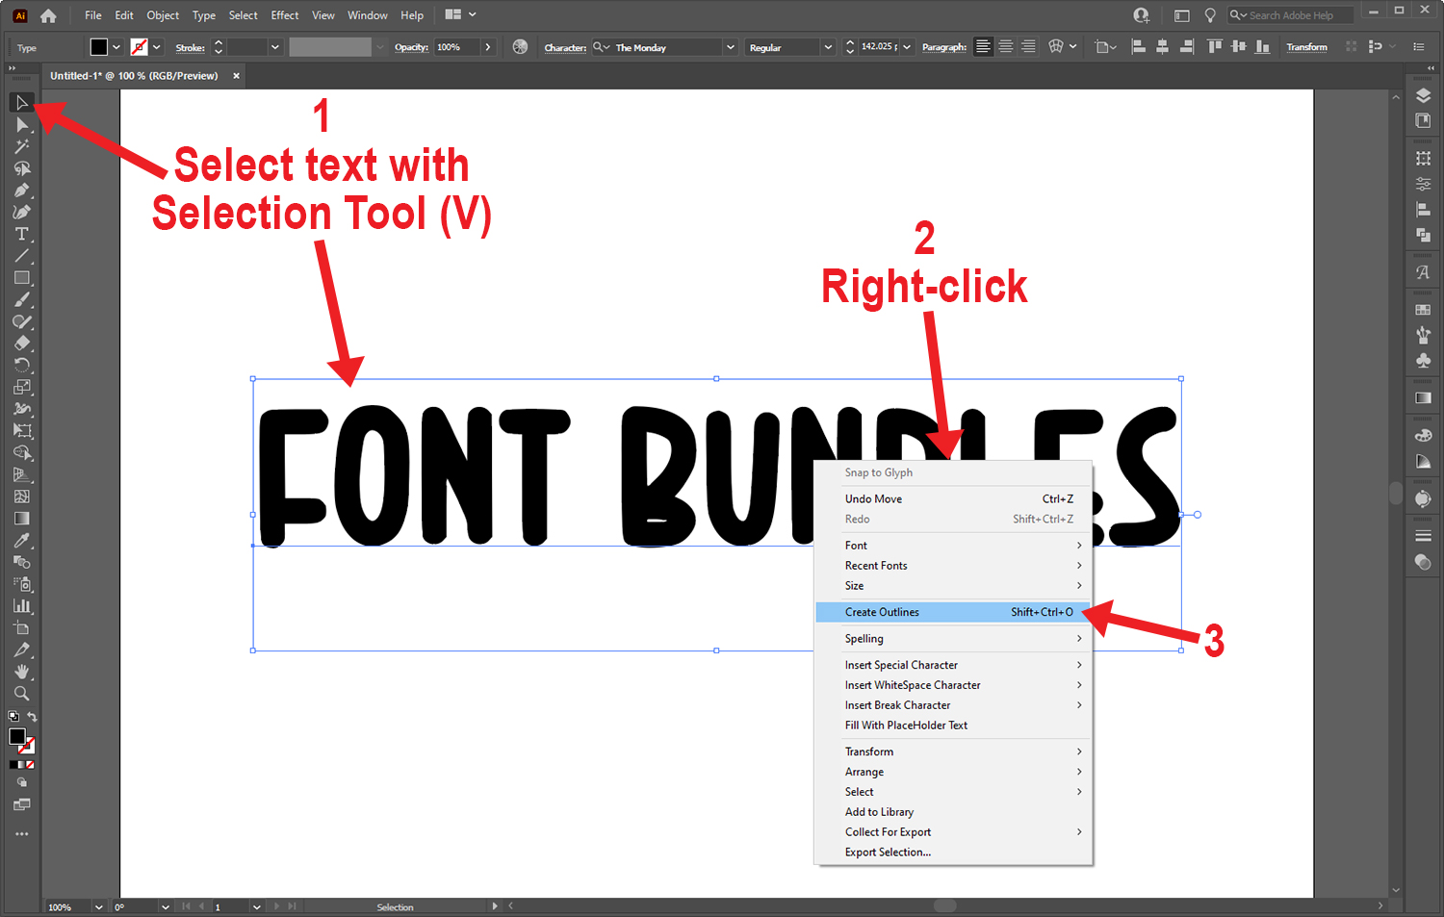Click the Stroke label link

tap(190, 47)
